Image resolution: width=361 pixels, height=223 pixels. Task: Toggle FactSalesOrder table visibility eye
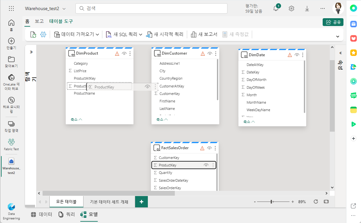(x=209, y=148)
